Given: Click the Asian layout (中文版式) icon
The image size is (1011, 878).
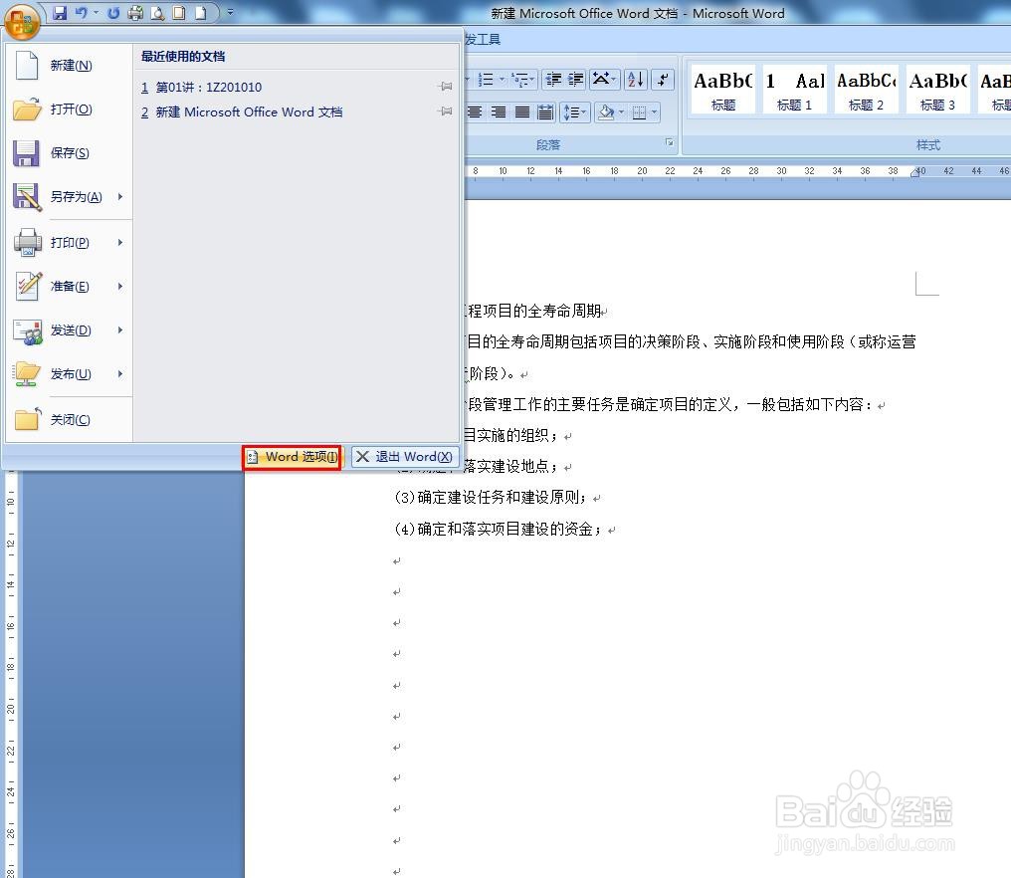Looking at the screenshot, I should coord(603,80).
